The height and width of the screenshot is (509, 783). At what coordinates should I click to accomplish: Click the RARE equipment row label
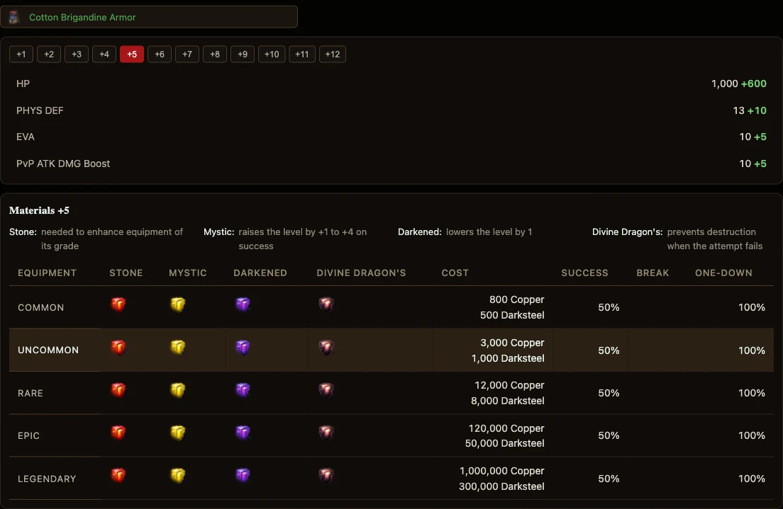tap(30, 394)
